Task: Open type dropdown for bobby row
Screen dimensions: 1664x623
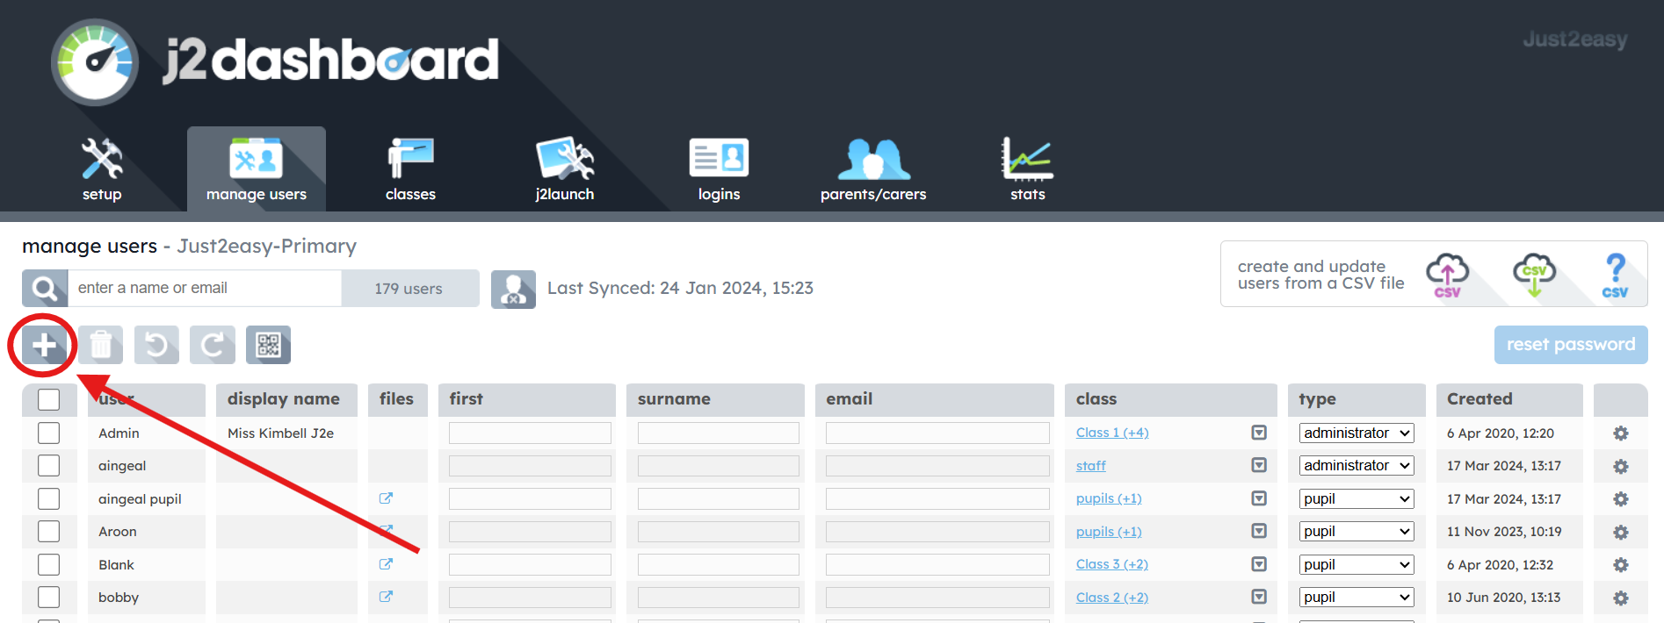Action: pyautogui.click(x=1357, y=597)
